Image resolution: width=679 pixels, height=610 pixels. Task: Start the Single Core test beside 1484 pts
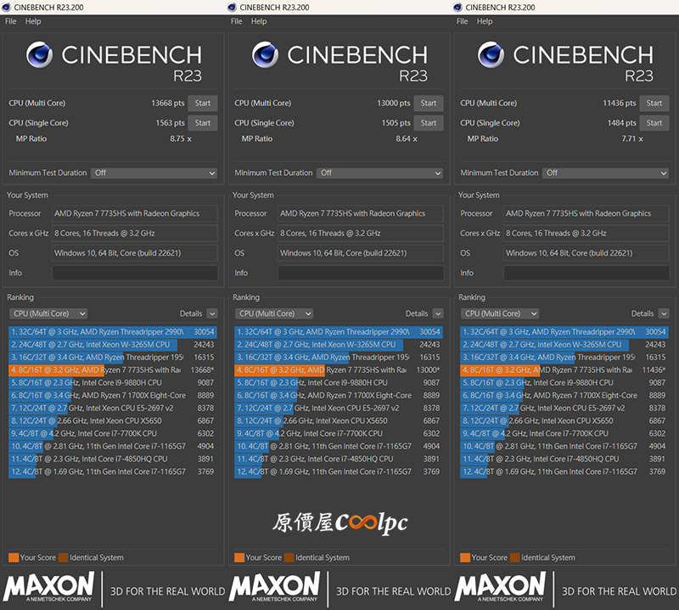point(654,123)
